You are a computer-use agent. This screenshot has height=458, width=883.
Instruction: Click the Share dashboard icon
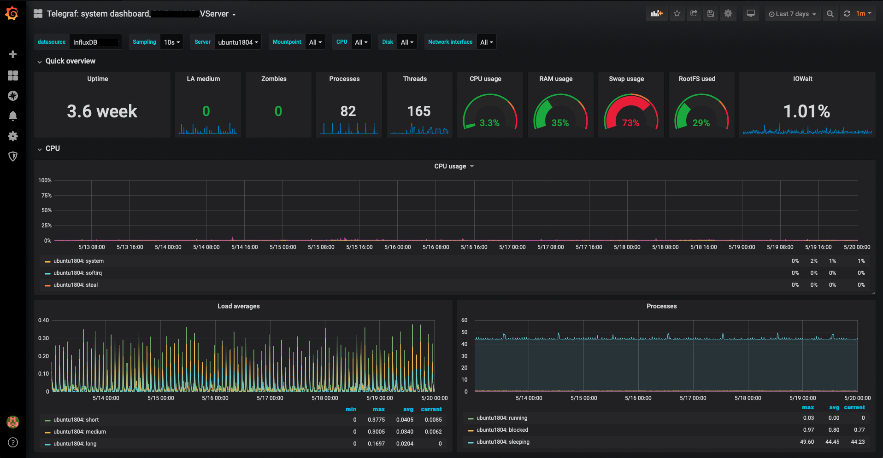coord(694,14)
